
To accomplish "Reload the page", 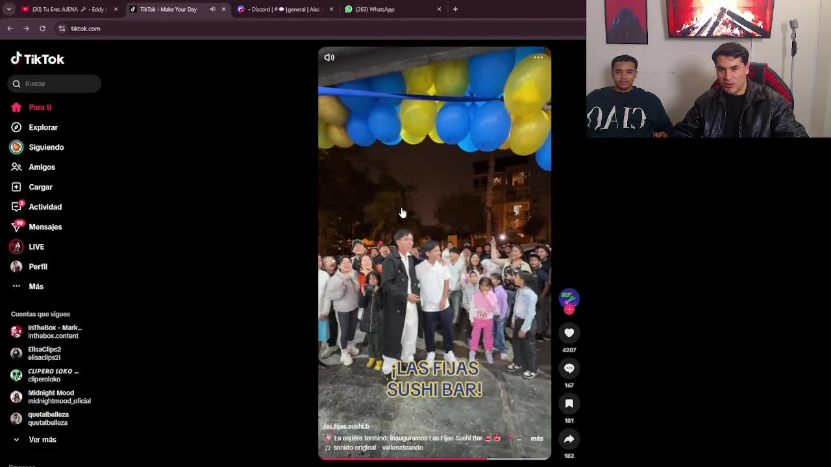I will point(42,29).
